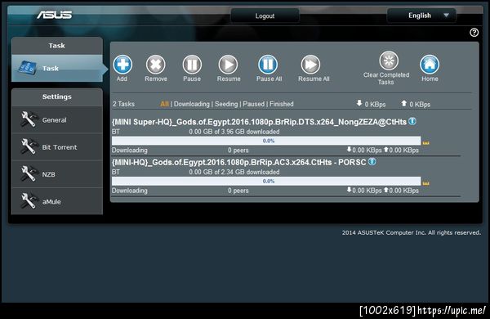This screenshot has width=490, height=319.
Task: Resume the selected task
Action: tap(228, 65)
